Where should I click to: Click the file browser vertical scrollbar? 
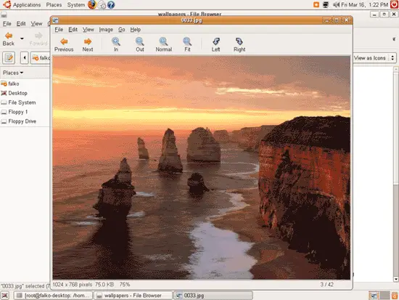coord(396,174)
